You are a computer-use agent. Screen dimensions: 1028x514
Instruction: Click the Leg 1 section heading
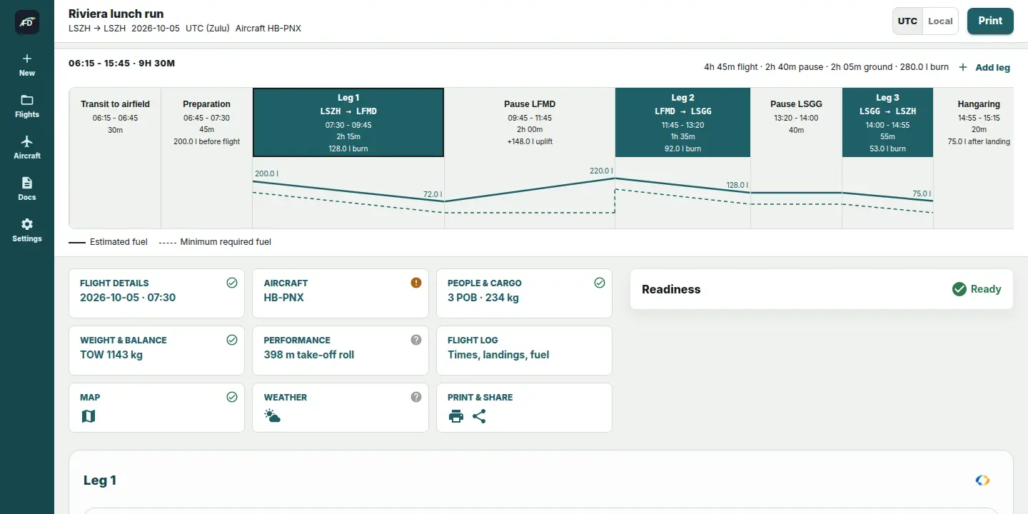100,480
